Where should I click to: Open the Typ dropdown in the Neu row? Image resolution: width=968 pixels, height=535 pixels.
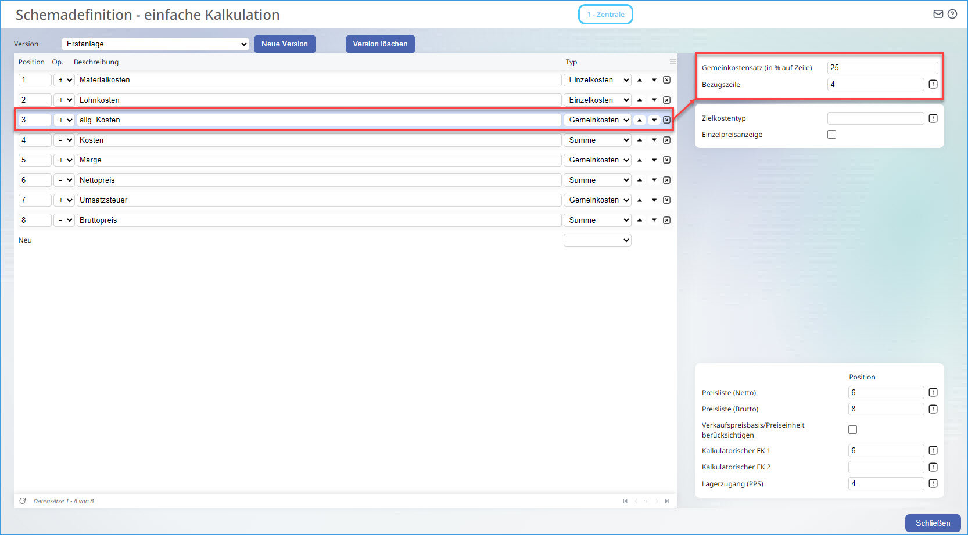(597, 240)
